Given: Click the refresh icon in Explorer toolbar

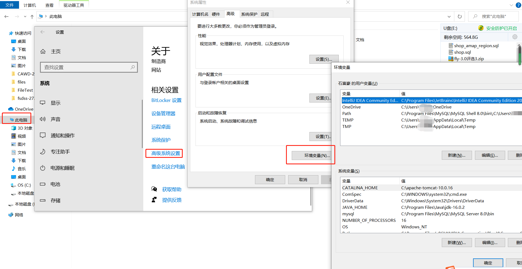Looking at the screenshot, I should point(459,16).
